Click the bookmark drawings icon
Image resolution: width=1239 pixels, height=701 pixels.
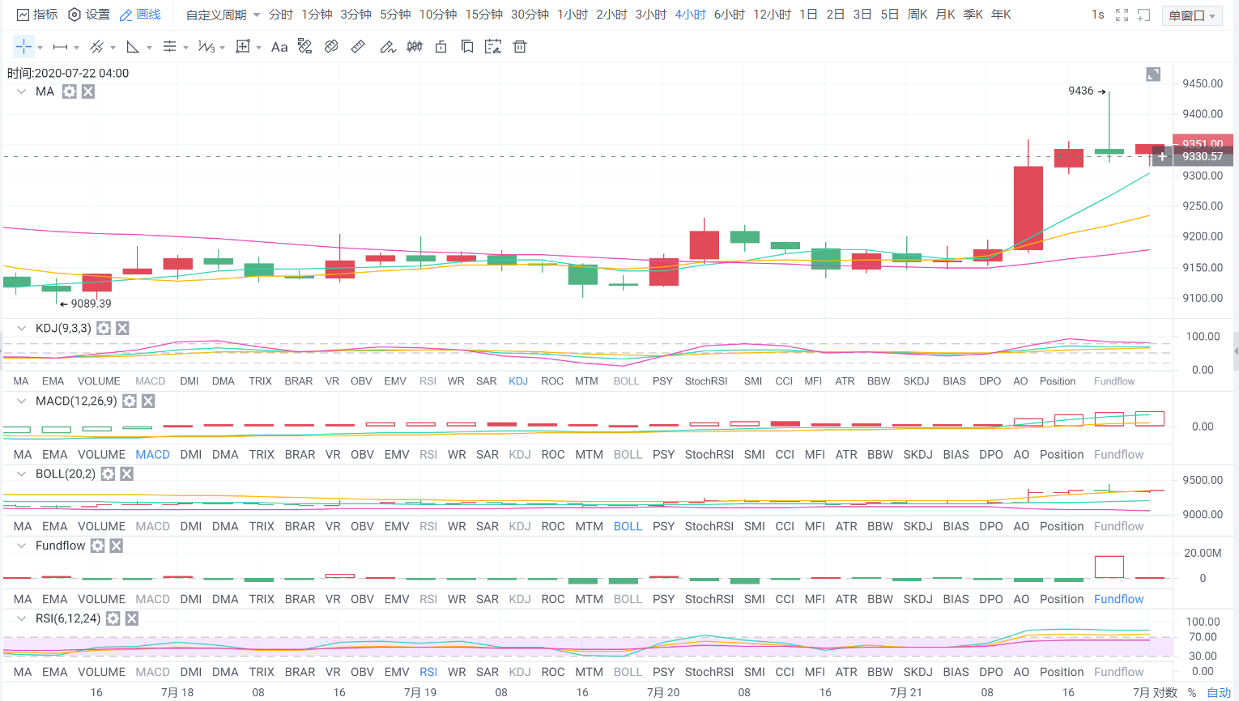point(467,47)
